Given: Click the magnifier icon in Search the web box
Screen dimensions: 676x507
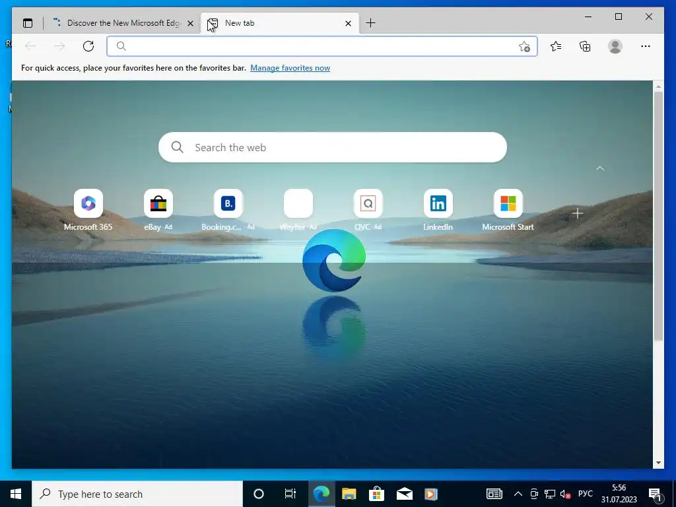Looking at the screenshot, I should tap(177, 147).
